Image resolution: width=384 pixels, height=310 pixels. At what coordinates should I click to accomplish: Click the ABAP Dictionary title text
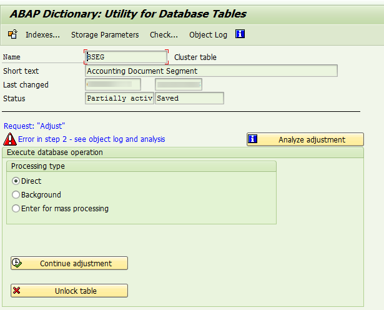point(128,14)
